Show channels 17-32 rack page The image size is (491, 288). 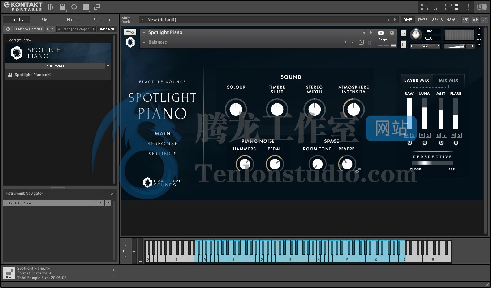[x=422, y=20]
